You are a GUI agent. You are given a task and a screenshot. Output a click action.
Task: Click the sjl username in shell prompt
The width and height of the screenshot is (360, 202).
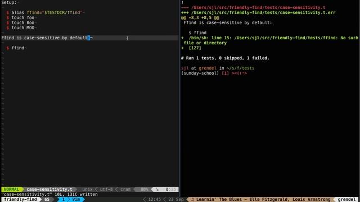coord(185,68)
